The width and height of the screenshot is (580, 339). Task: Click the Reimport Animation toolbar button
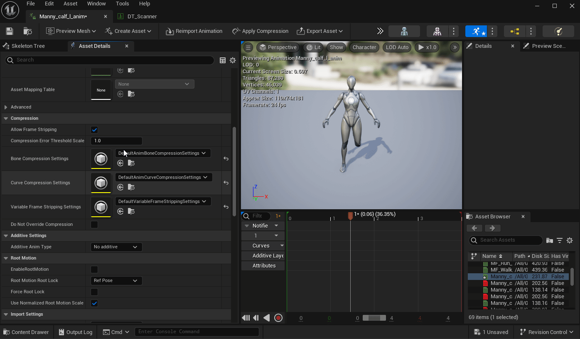click(x=194, y=31)
